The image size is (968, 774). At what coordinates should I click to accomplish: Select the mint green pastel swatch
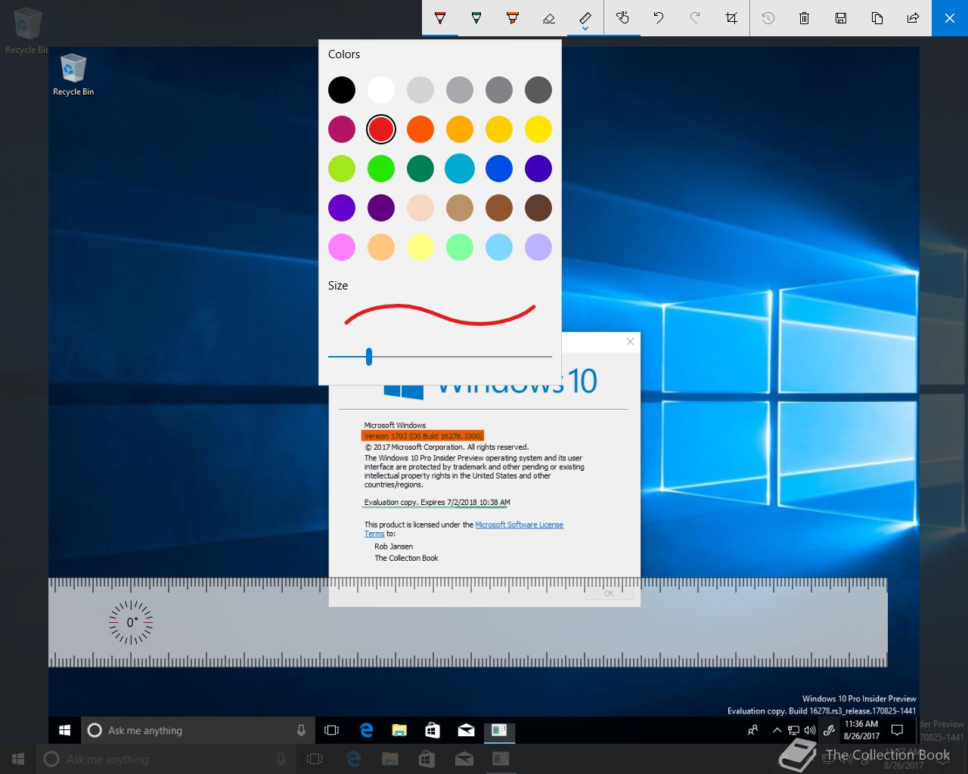(x=460, y=247)
